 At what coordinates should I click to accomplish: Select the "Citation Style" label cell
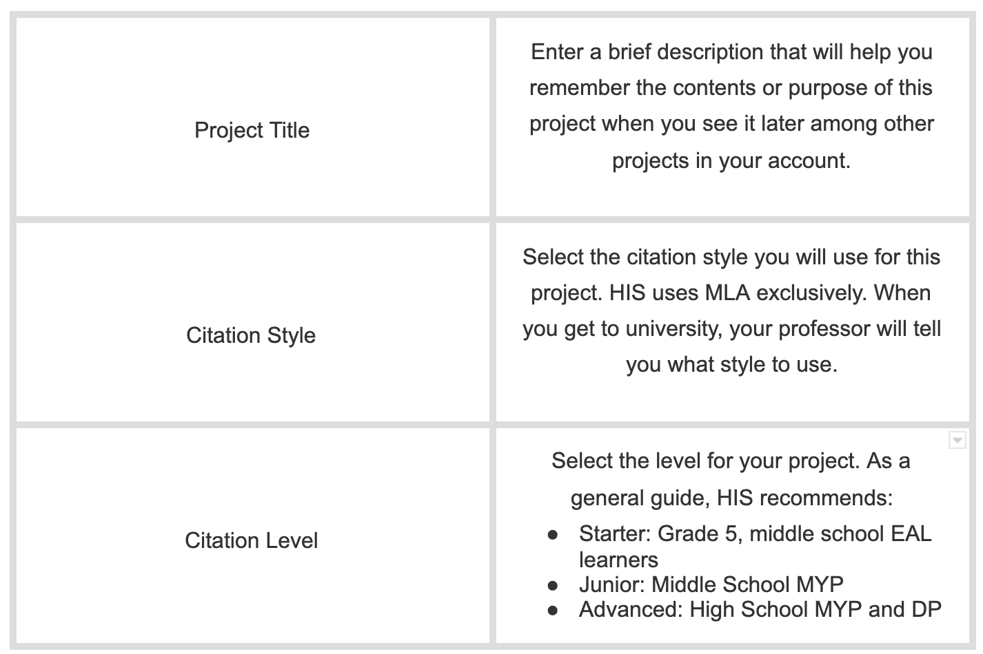point(251,335)
